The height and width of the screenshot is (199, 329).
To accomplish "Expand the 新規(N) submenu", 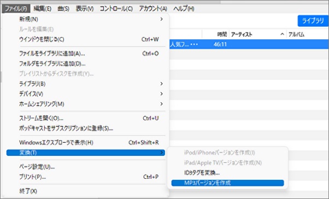I will [x=86, y=19].
